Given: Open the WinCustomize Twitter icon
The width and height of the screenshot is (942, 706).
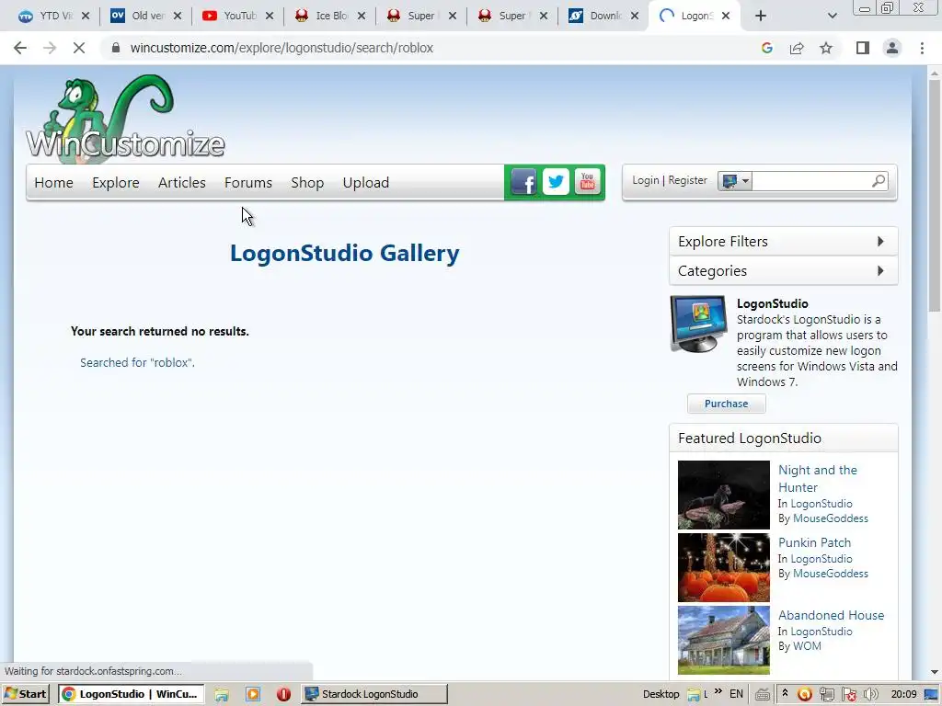Looking at the screenshot, I should point(556,181).
